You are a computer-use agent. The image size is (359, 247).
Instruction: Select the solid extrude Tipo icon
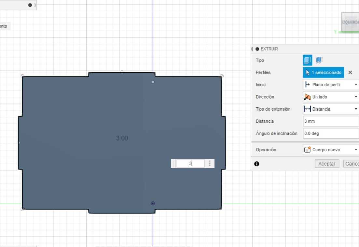click(x=308, y=60)
